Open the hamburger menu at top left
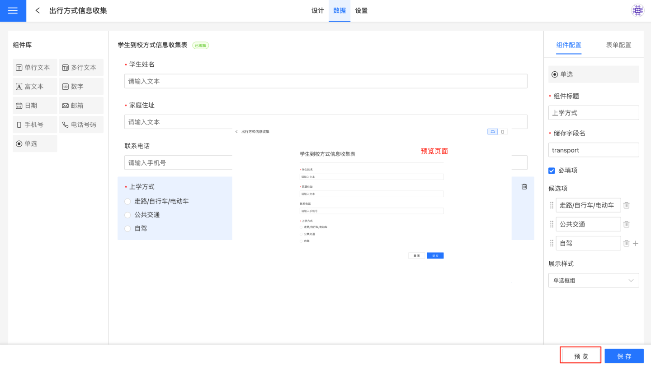This screenshot has width=651, height=365. click(x=13, y=11)
